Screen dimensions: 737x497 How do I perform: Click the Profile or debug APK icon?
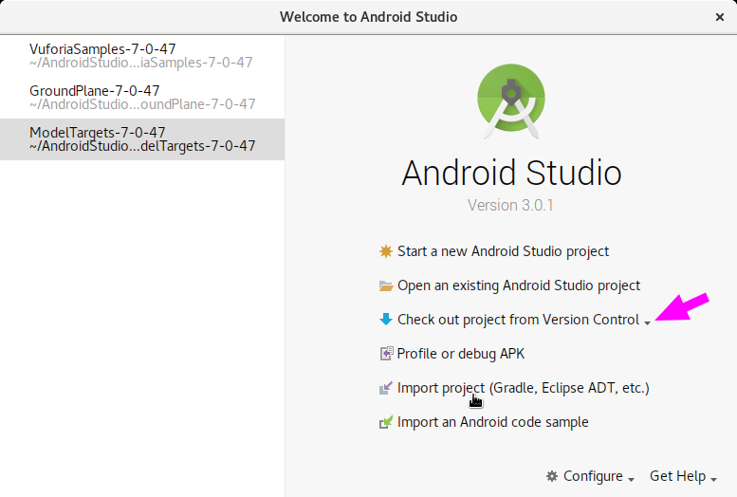click(x=386, y=354)
